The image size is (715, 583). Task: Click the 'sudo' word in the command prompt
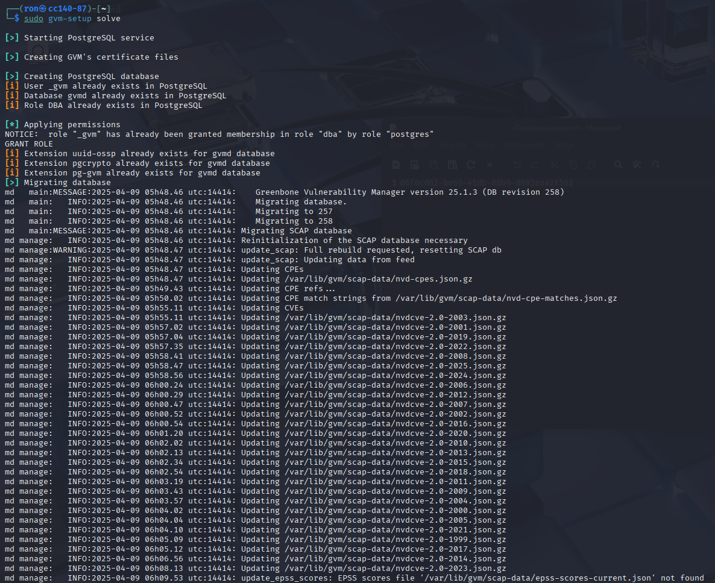[x=34, y=19]
